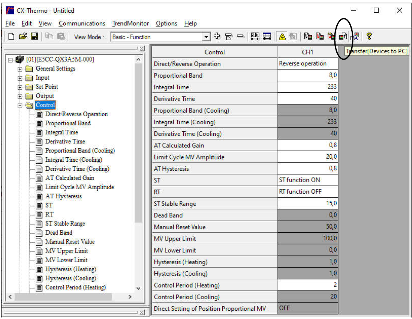Click the Control column header
The width and height of the screenshot is (412, 319).
click(x=214, y=52)
